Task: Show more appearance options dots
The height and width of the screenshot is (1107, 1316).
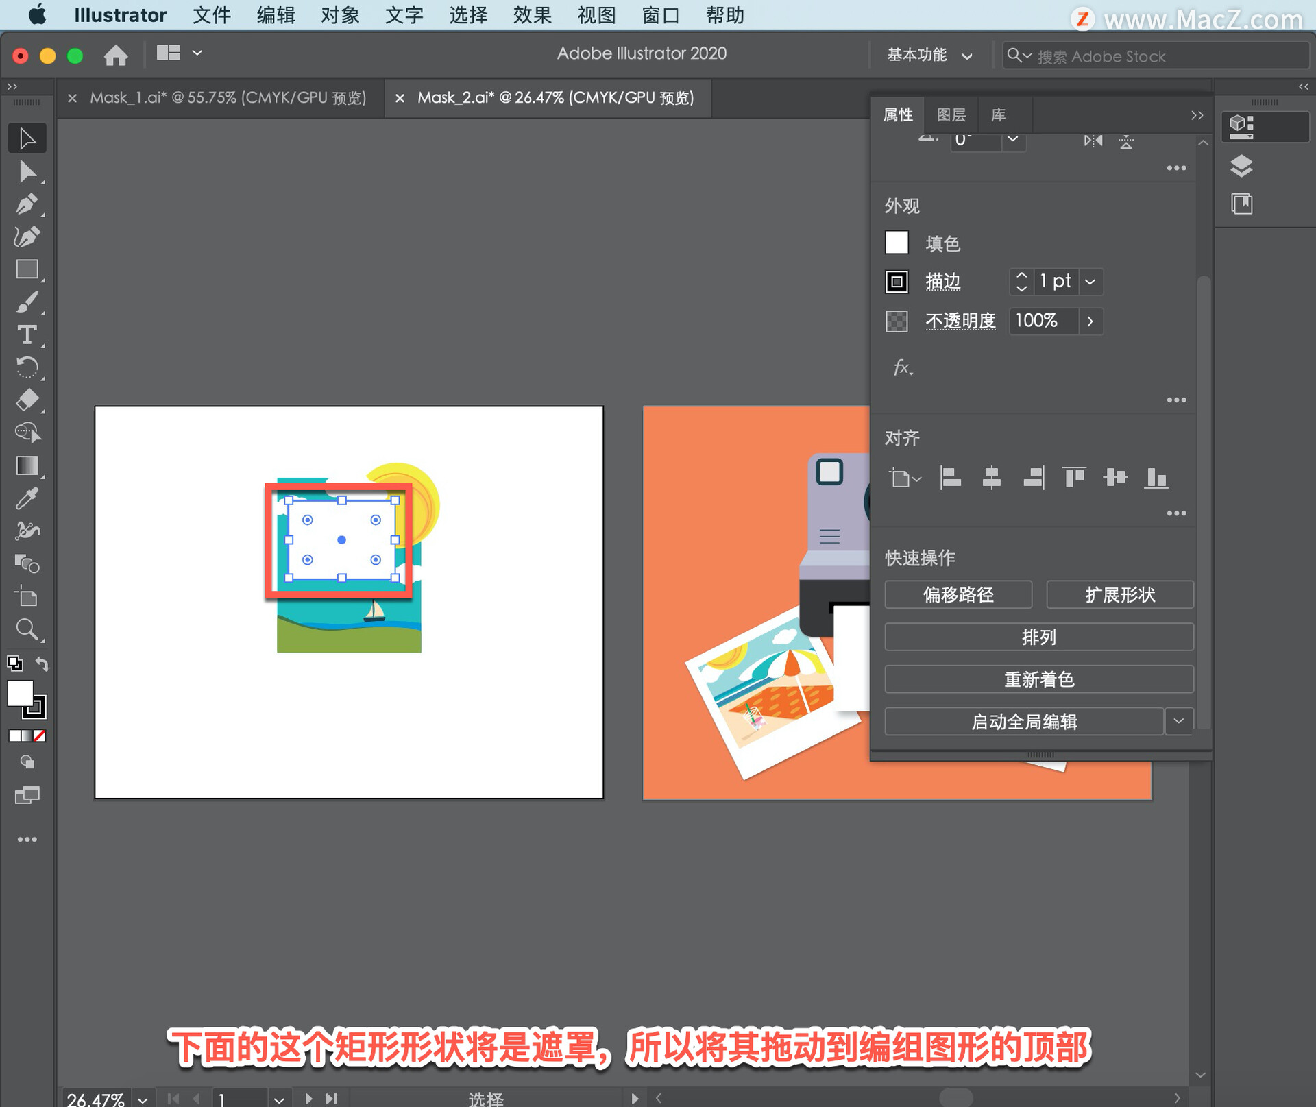Action: (1176, 400)
